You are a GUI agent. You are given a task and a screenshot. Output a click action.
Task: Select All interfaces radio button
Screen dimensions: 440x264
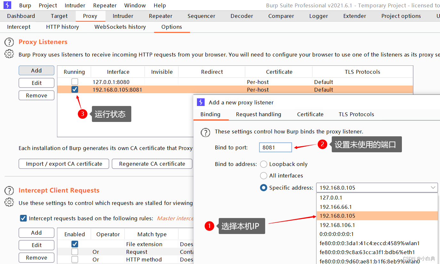(x=264, y=176)
